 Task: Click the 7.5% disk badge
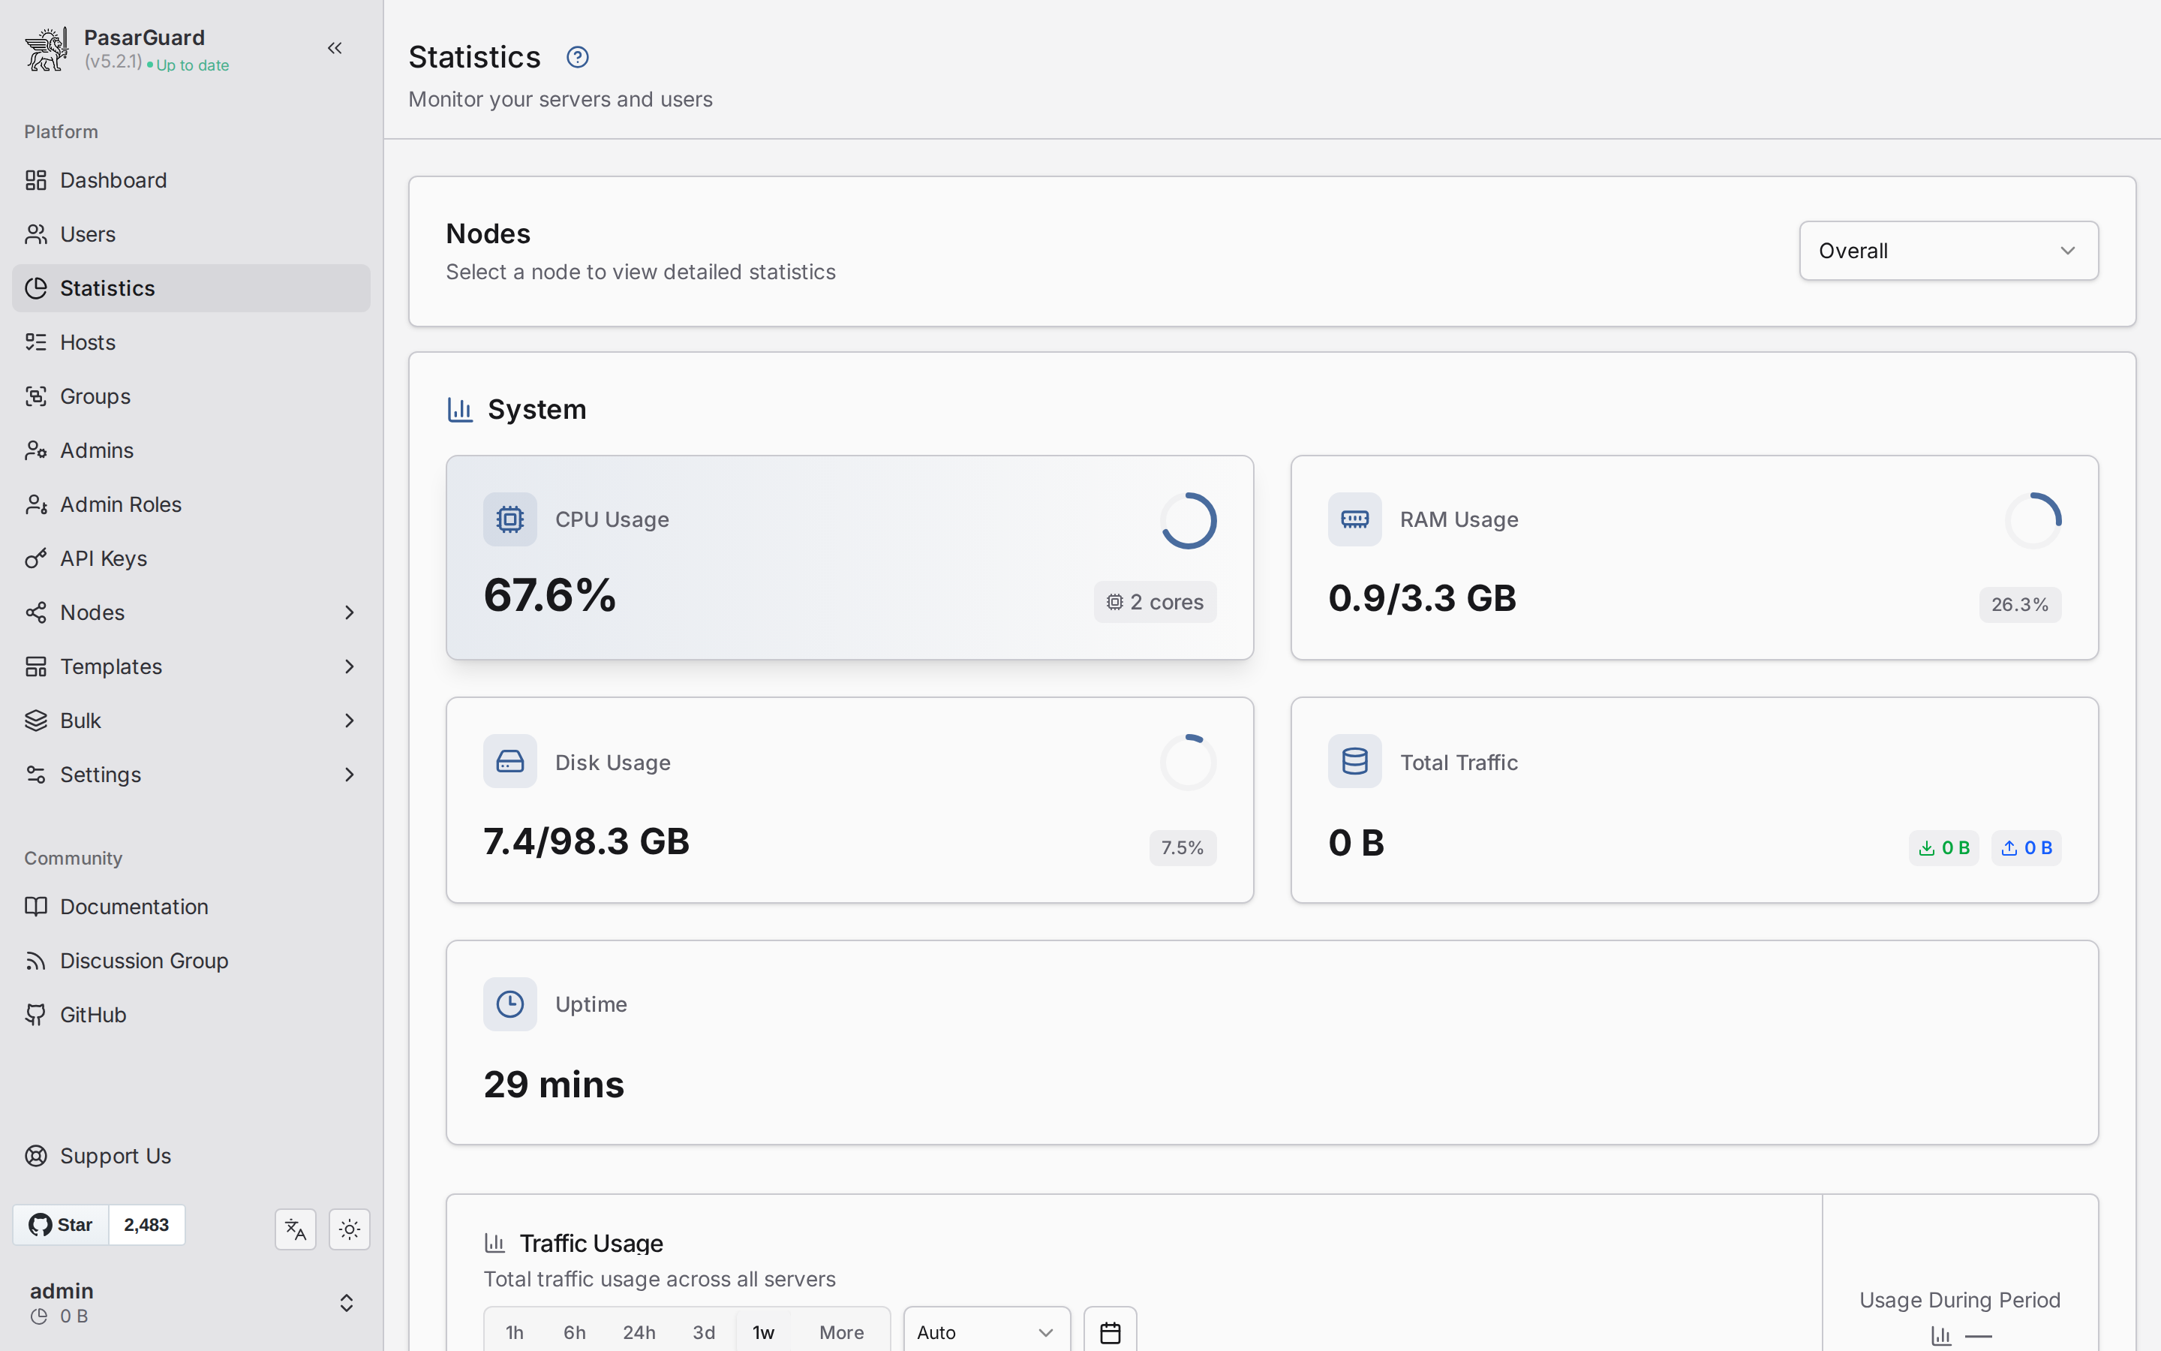(x=1183, y=848)
